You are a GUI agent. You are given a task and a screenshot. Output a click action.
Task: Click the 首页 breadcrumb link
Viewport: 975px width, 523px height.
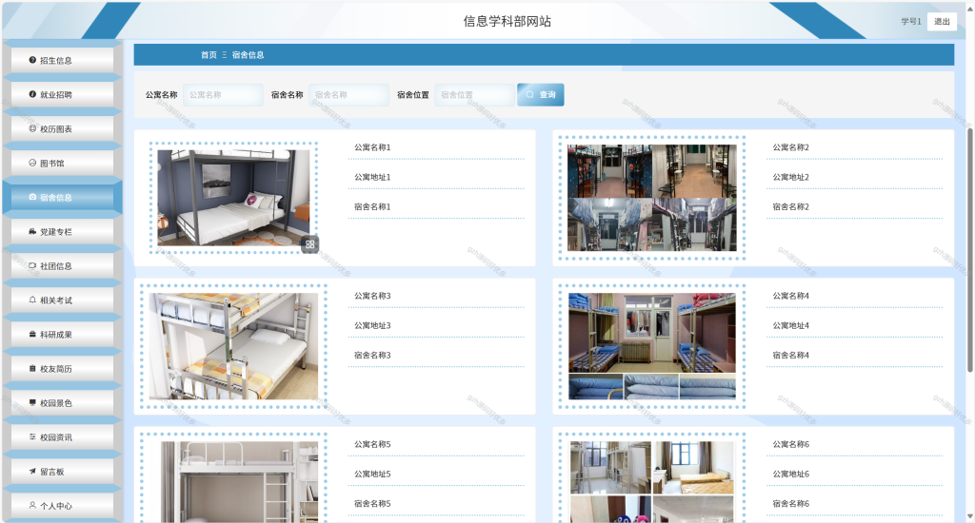(x=209, y=54)
